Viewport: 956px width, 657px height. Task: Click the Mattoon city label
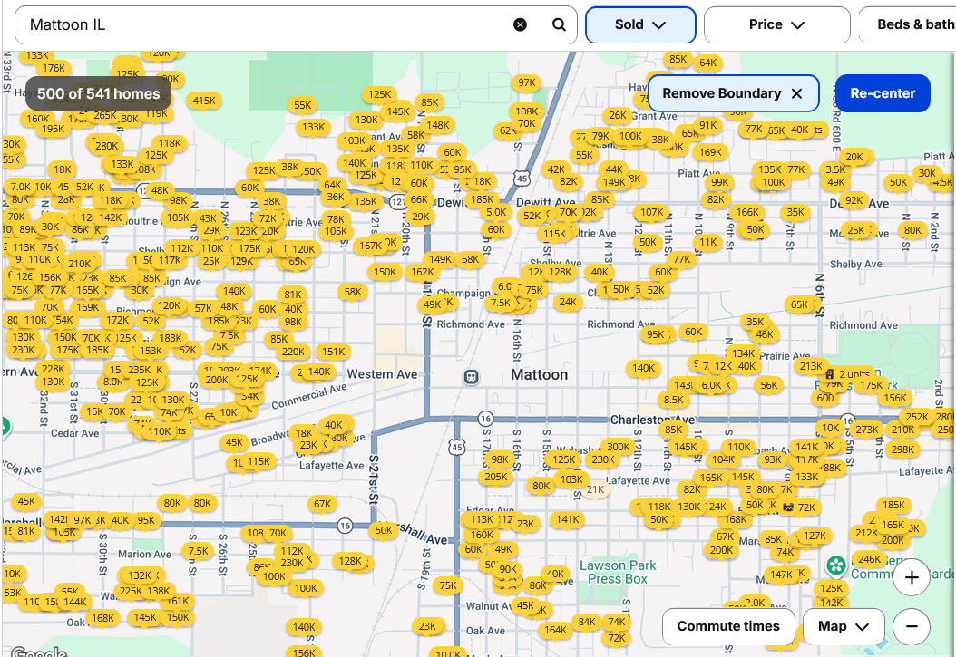click(x=539, y=374)
